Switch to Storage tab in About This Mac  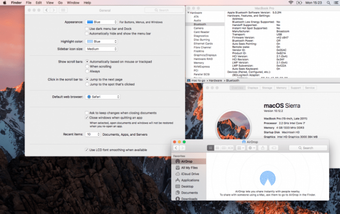coord(267,88)
